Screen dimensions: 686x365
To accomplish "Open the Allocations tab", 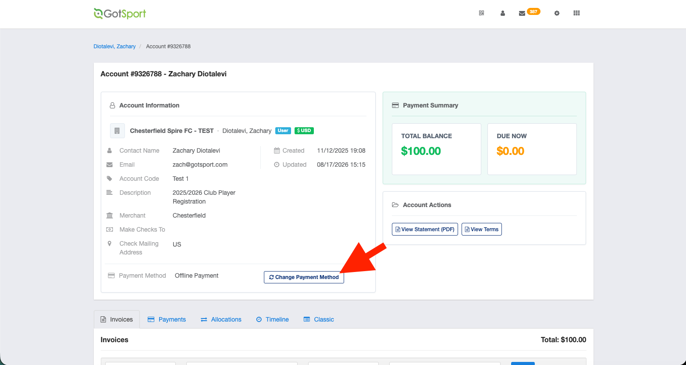I will point(221,319).
